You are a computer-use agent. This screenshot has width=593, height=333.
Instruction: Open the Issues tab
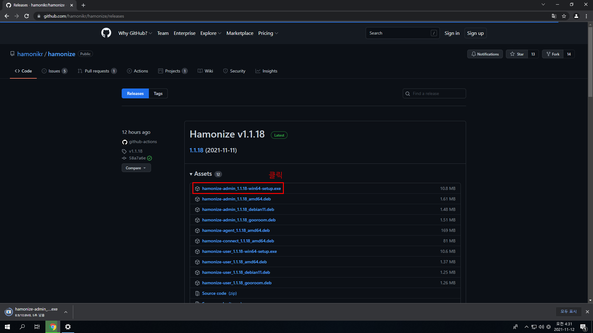coord(54,71)
